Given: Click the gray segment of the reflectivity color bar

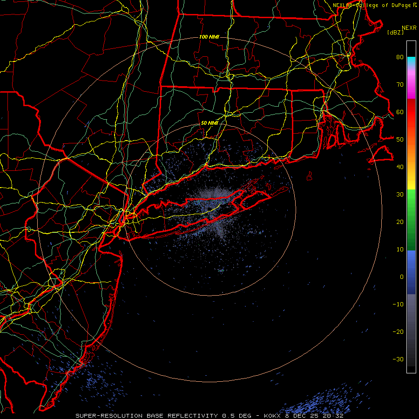Looking at the screenshot, I should [411, 330].
